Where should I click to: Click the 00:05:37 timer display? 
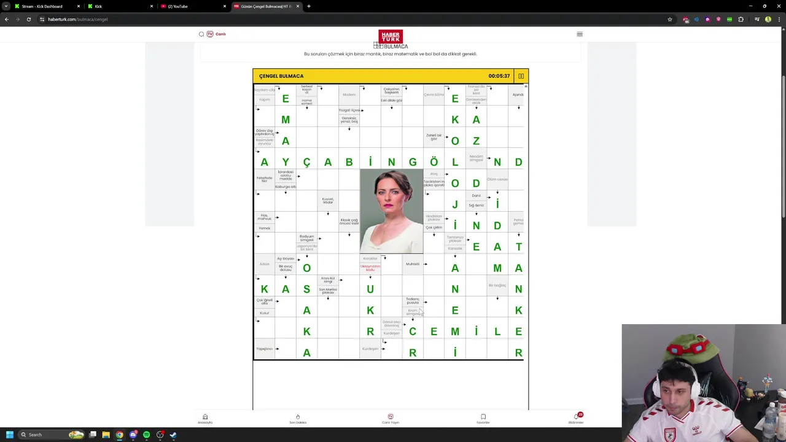(499, 76)
